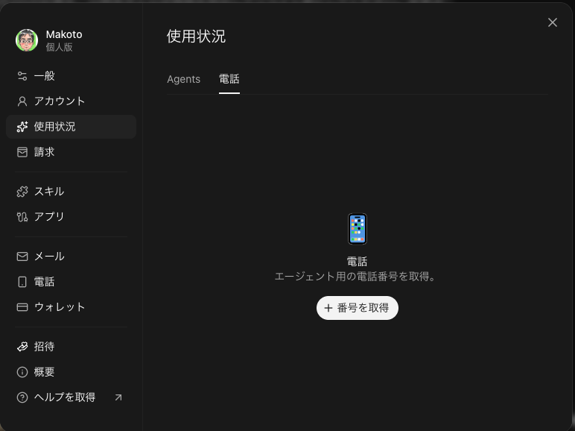This screenshot has width=575, height=431.
Task: Open 電話 settings in the sidebar
Action: (x=72, y=282)
